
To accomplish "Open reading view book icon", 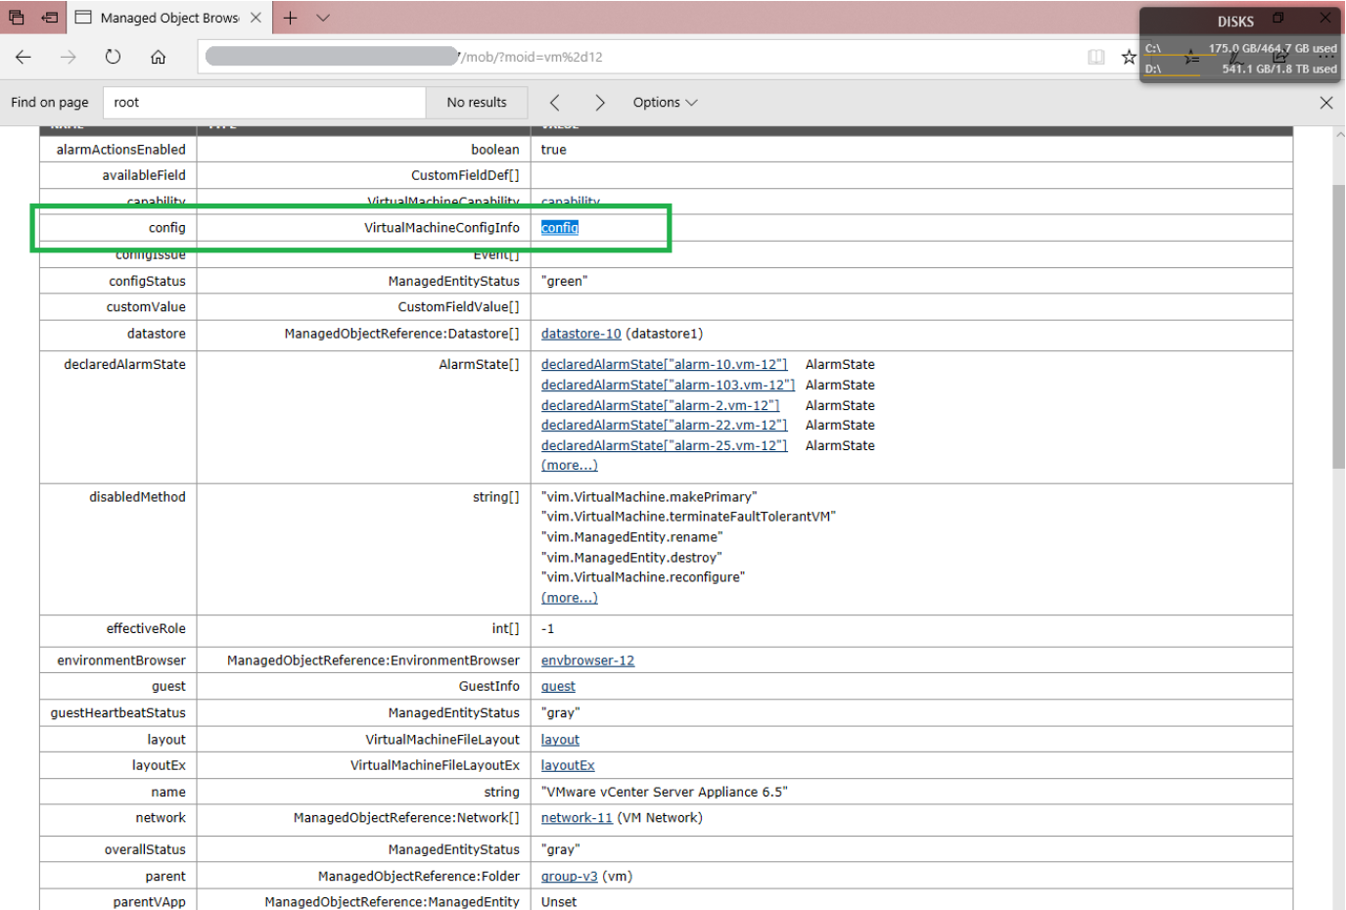I will pyautogui.click(x=1096, y=57).
